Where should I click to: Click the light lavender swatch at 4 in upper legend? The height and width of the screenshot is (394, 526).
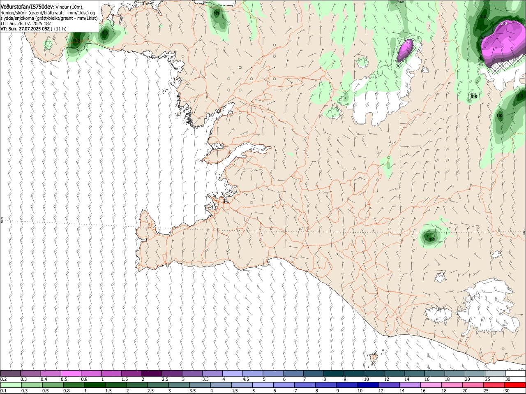point(232,373)
